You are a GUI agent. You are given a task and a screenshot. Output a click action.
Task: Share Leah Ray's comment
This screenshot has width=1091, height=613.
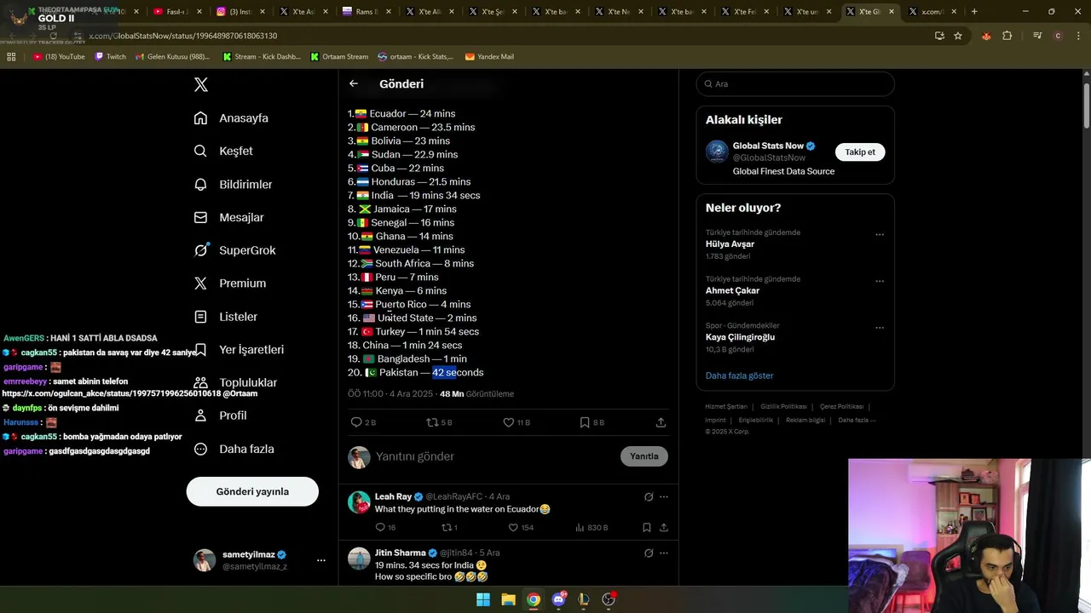click(663, 528)
